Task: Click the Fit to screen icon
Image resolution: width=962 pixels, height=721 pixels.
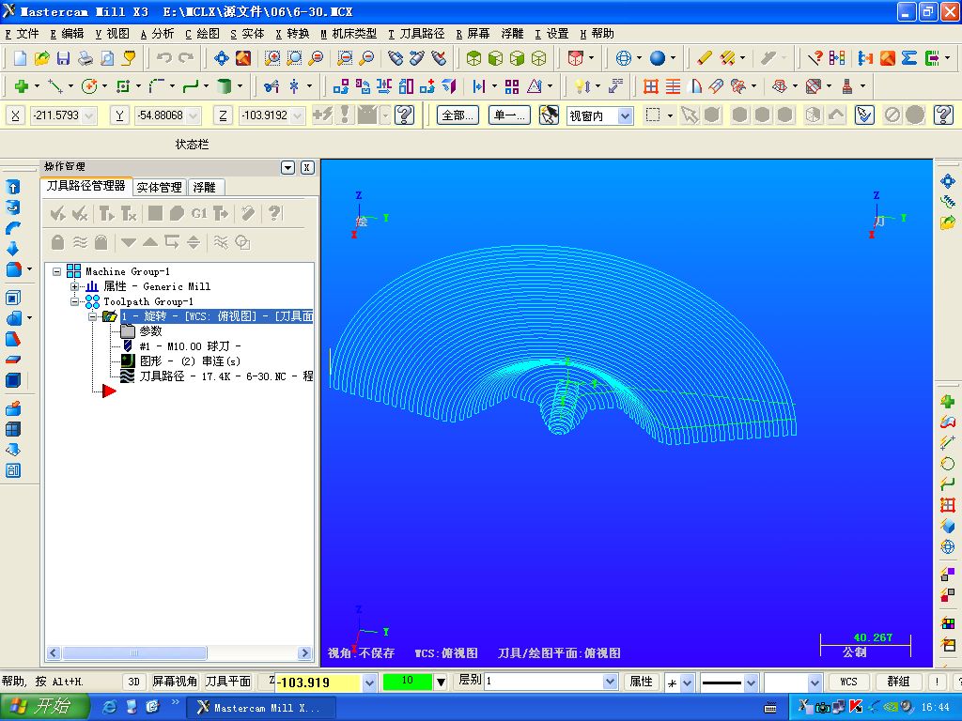Action: tap(222, 58)
